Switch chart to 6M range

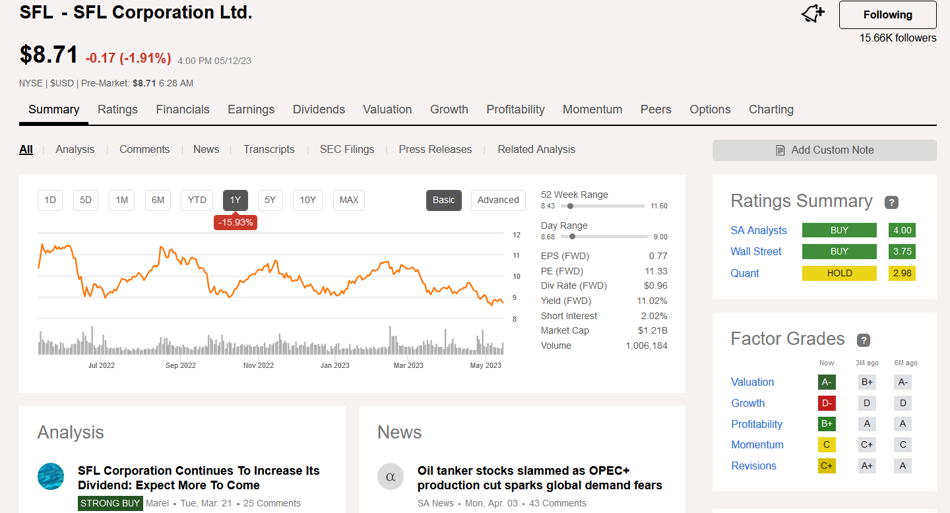(x=158, y=200)
